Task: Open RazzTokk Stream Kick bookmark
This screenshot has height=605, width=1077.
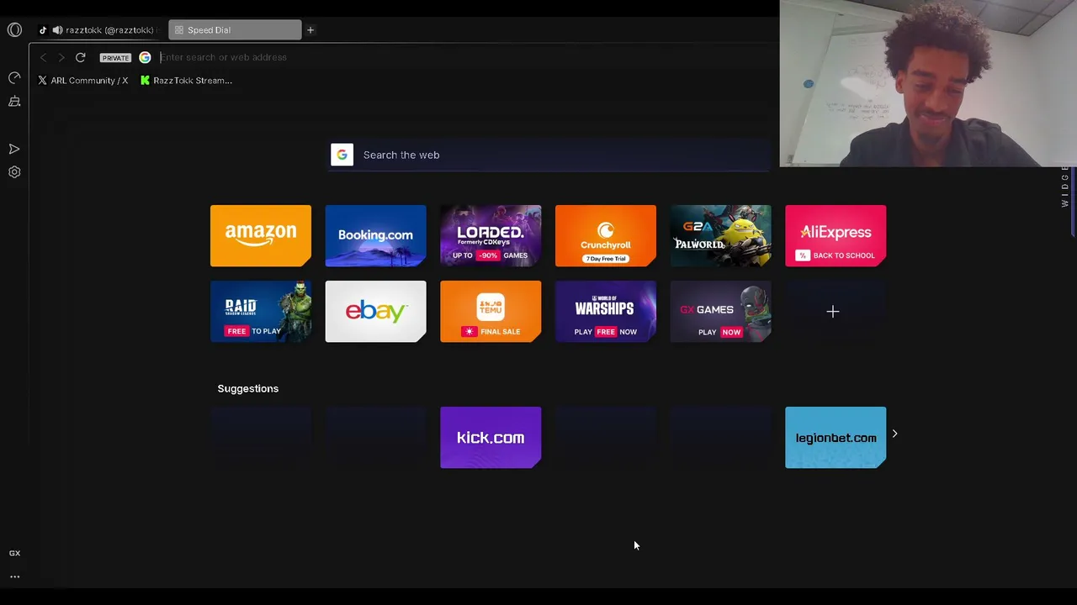Action: pos(186,81)
